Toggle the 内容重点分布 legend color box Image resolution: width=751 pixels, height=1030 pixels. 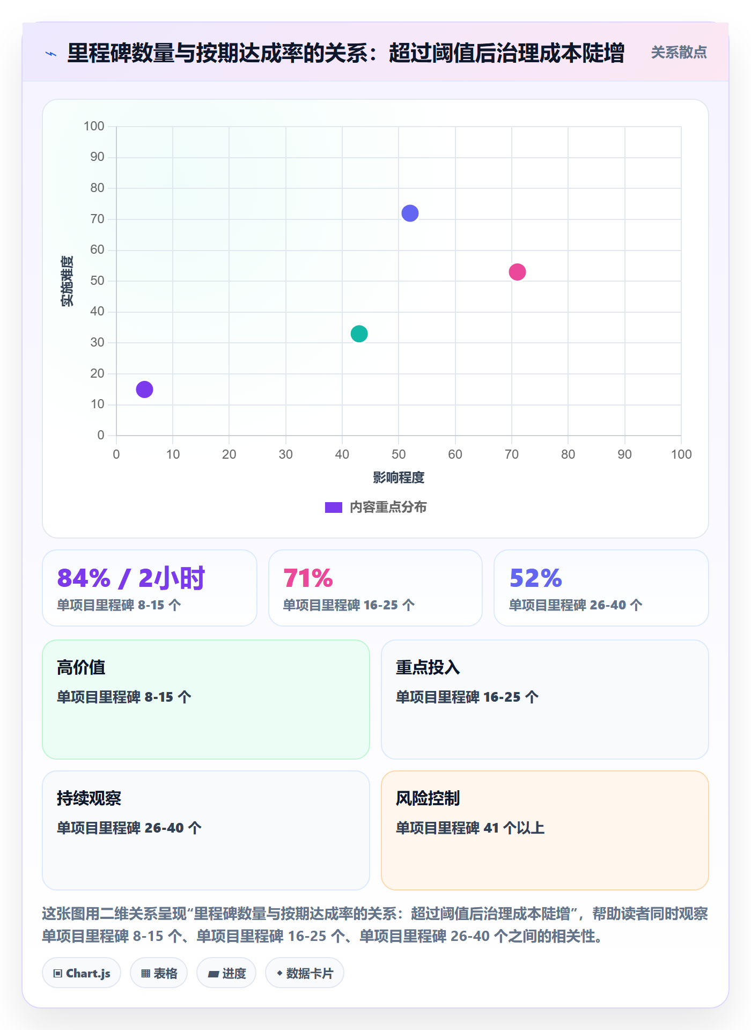click(x=334, y=507)
